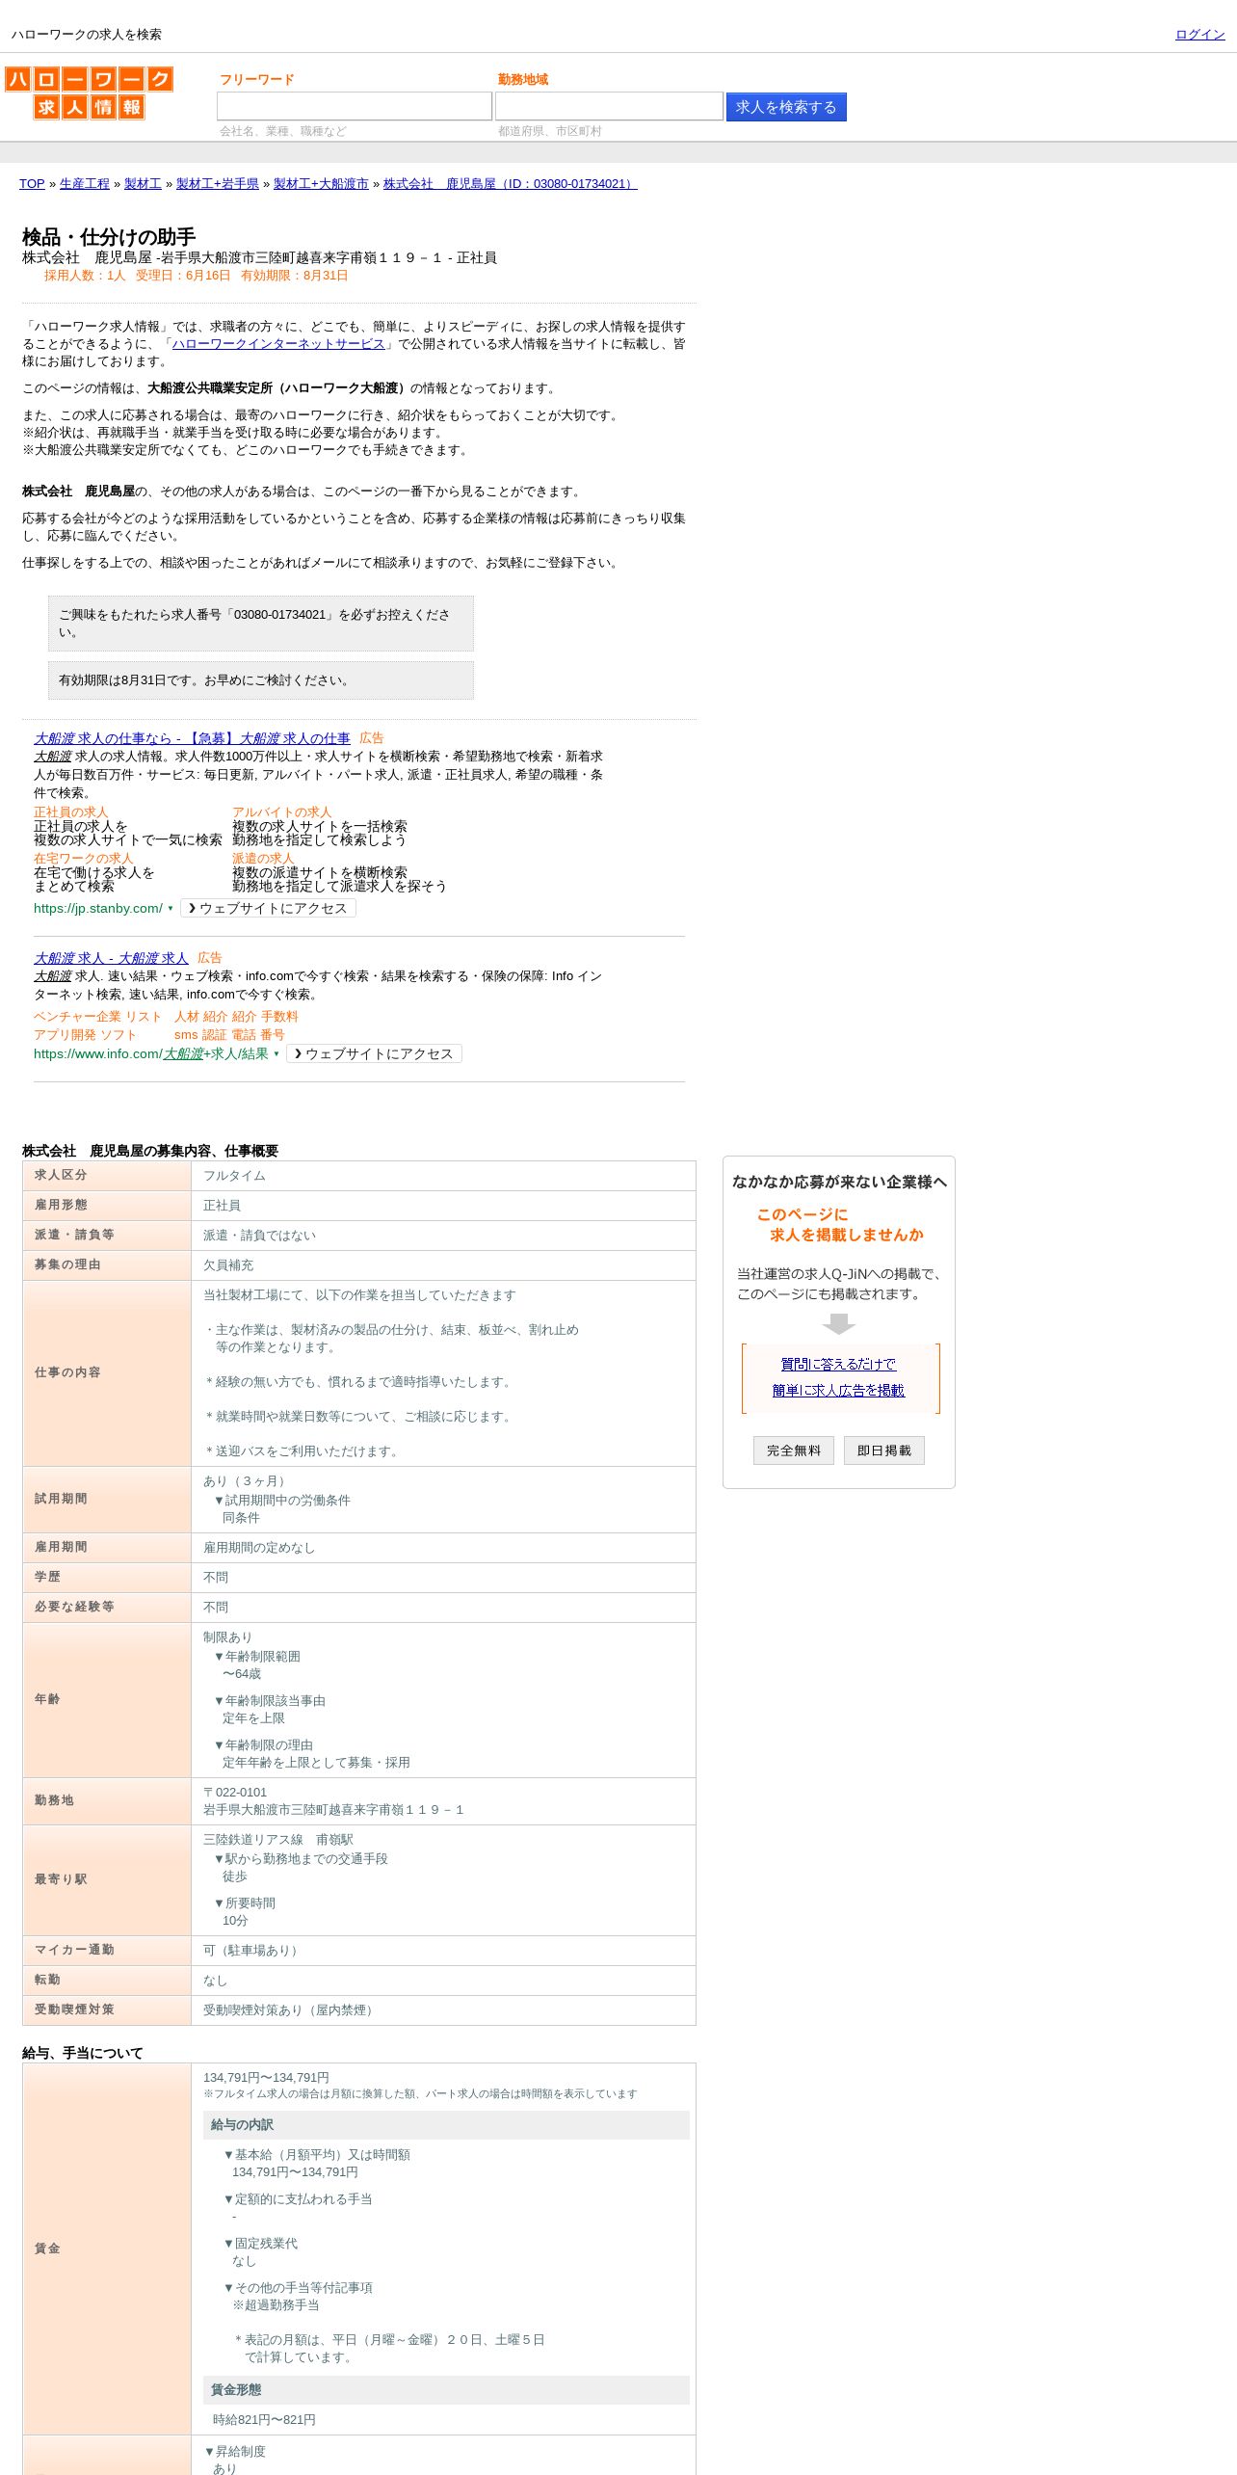Click the アプリ開発 ソフト ad link

coord(85,1035)
